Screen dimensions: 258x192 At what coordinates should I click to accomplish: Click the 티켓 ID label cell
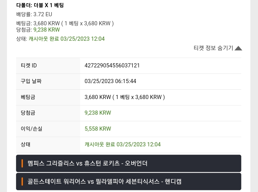[x=48, y=65]
